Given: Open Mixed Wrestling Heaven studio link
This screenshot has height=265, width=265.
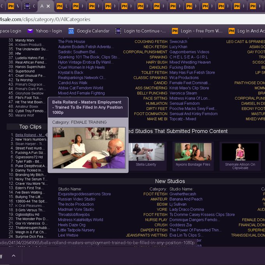Looking at the screenshot, I should [x=190, y=62].
